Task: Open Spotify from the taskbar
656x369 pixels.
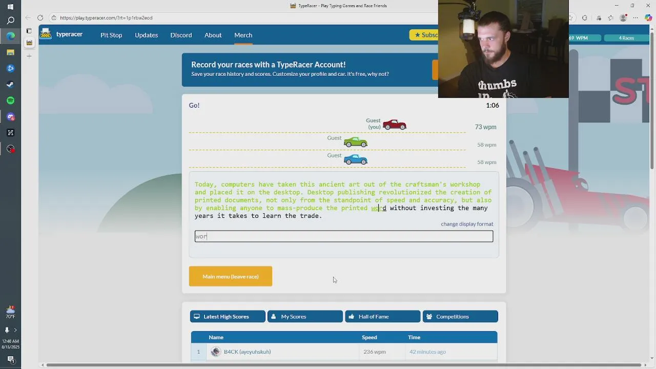Action: tap(10, 100)
